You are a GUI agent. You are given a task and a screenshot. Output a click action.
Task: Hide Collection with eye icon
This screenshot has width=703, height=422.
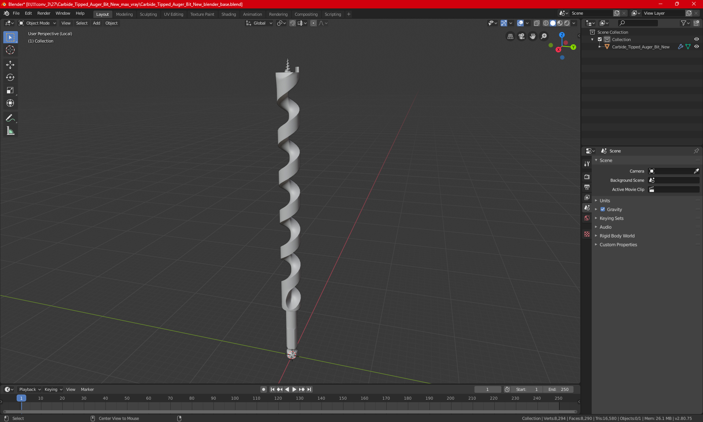696,39
